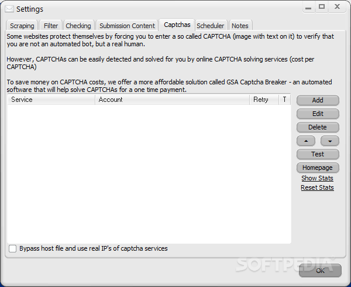Select the Submission Content tab

127,26
